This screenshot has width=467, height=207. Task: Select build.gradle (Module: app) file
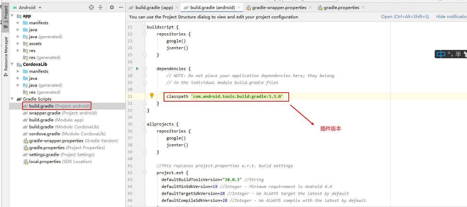[54, 120]
